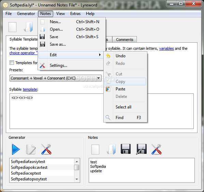Image resolution: width=204 pixels, height=192 pixels.
Task: Open the Help menu
Action: [90, 14]
